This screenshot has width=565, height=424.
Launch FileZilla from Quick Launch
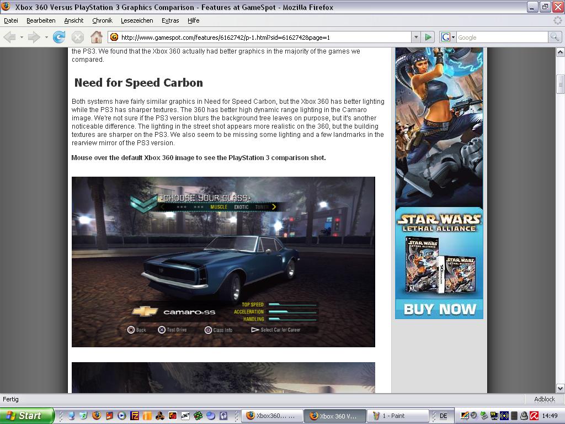[135, 416]
